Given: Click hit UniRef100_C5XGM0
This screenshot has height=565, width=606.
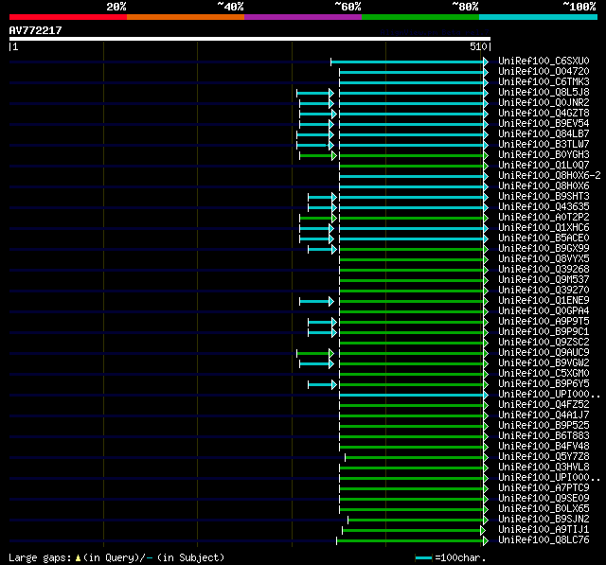Looking at the screenshot, I should click(x=544, y=374).
